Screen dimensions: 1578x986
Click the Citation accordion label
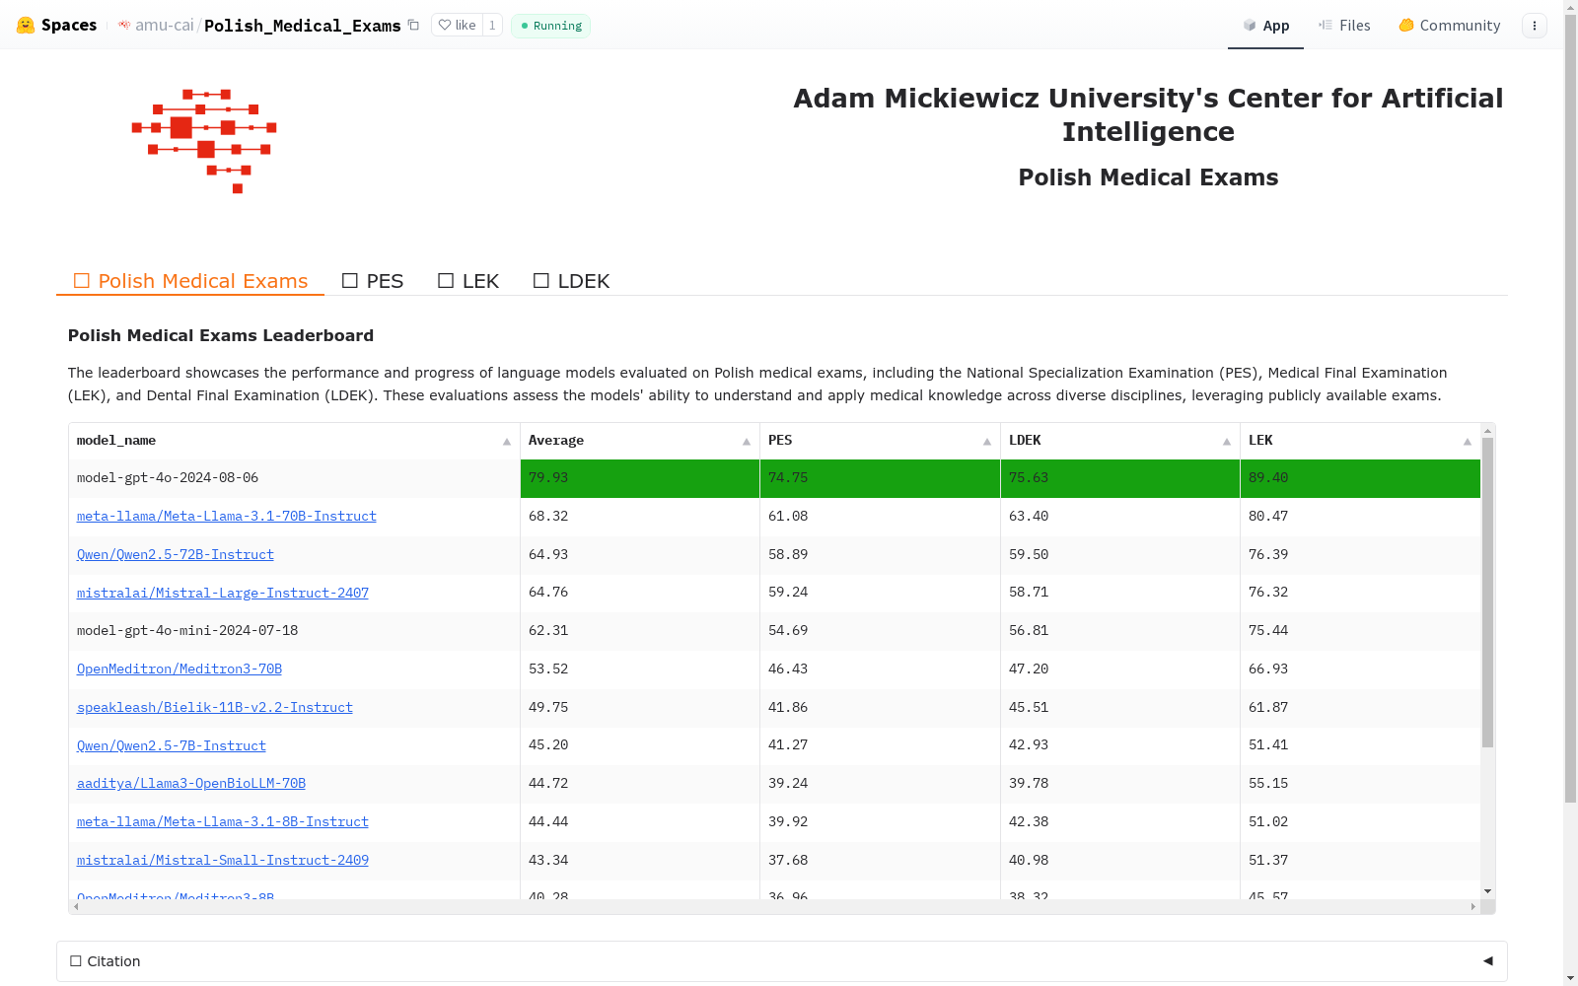106,961
